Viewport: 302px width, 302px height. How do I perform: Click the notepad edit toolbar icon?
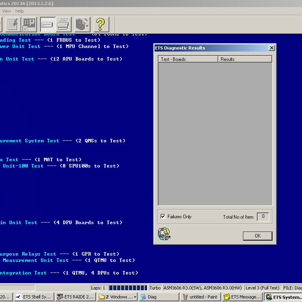(13, 24)
